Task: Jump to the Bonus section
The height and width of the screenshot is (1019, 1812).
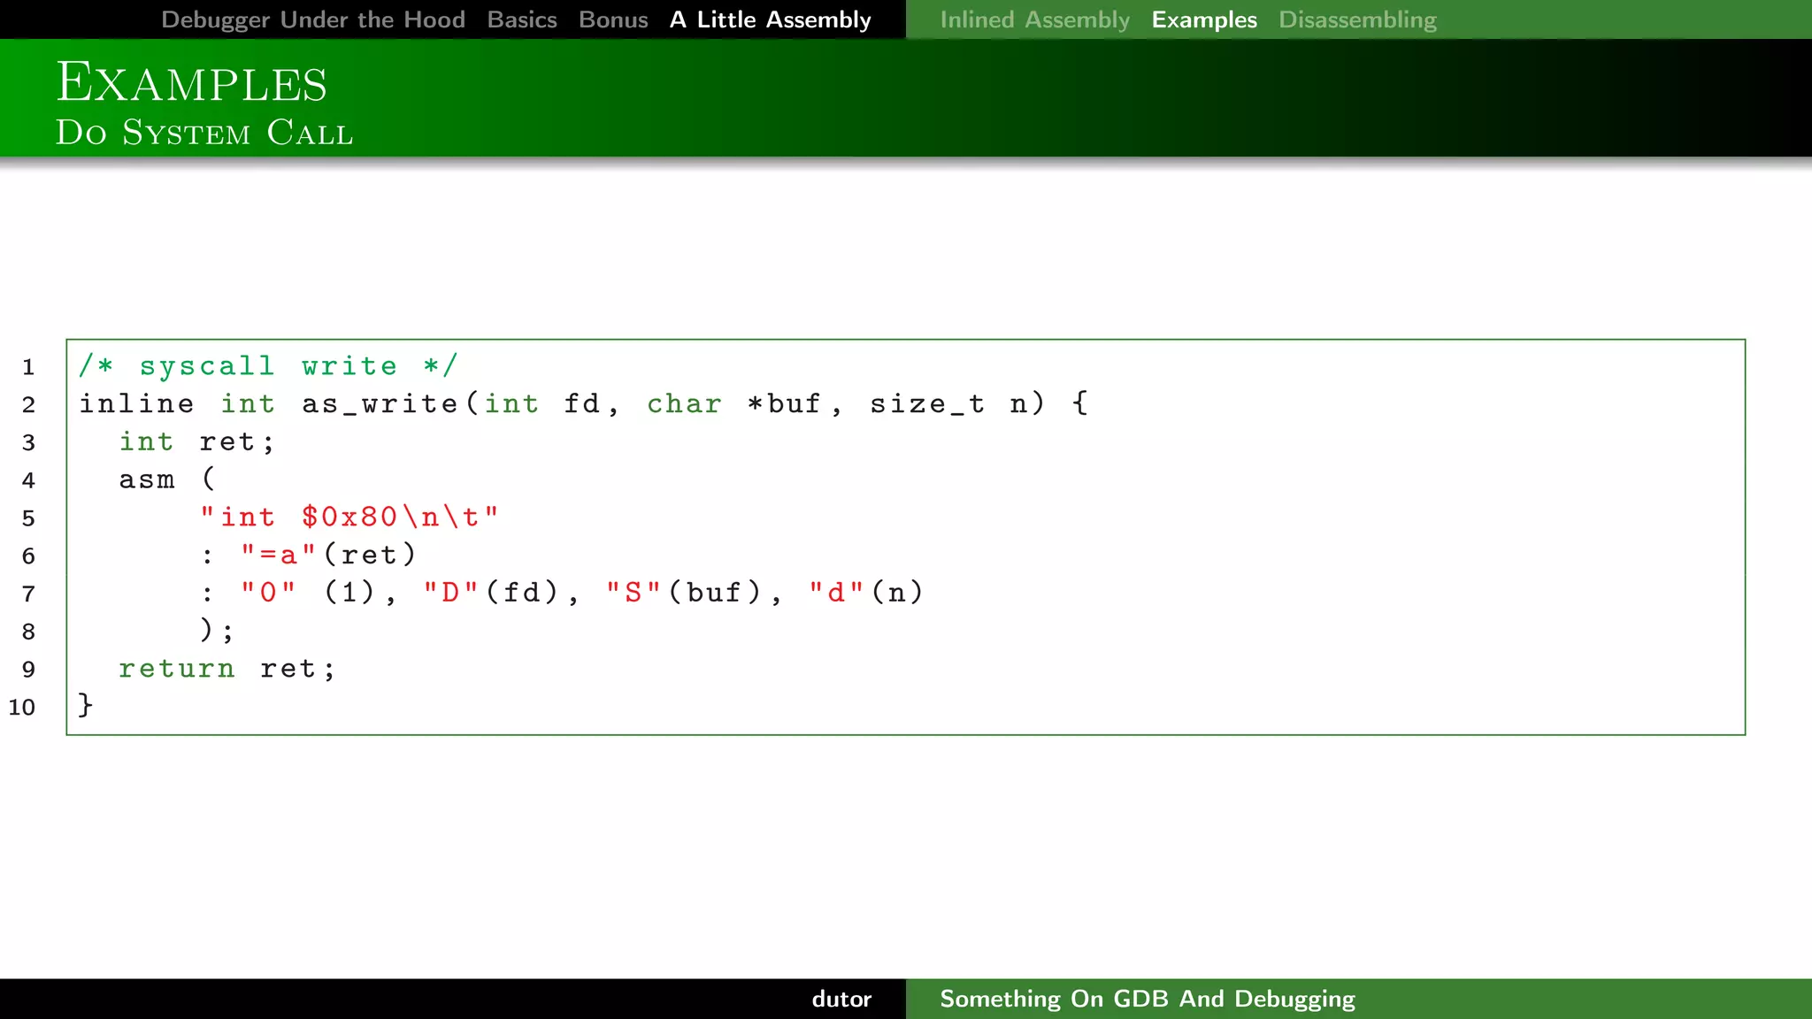Action: [613, 19]
